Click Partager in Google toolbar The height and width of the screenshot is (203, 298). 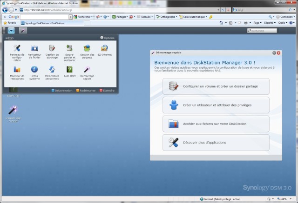tap(120, 17)
